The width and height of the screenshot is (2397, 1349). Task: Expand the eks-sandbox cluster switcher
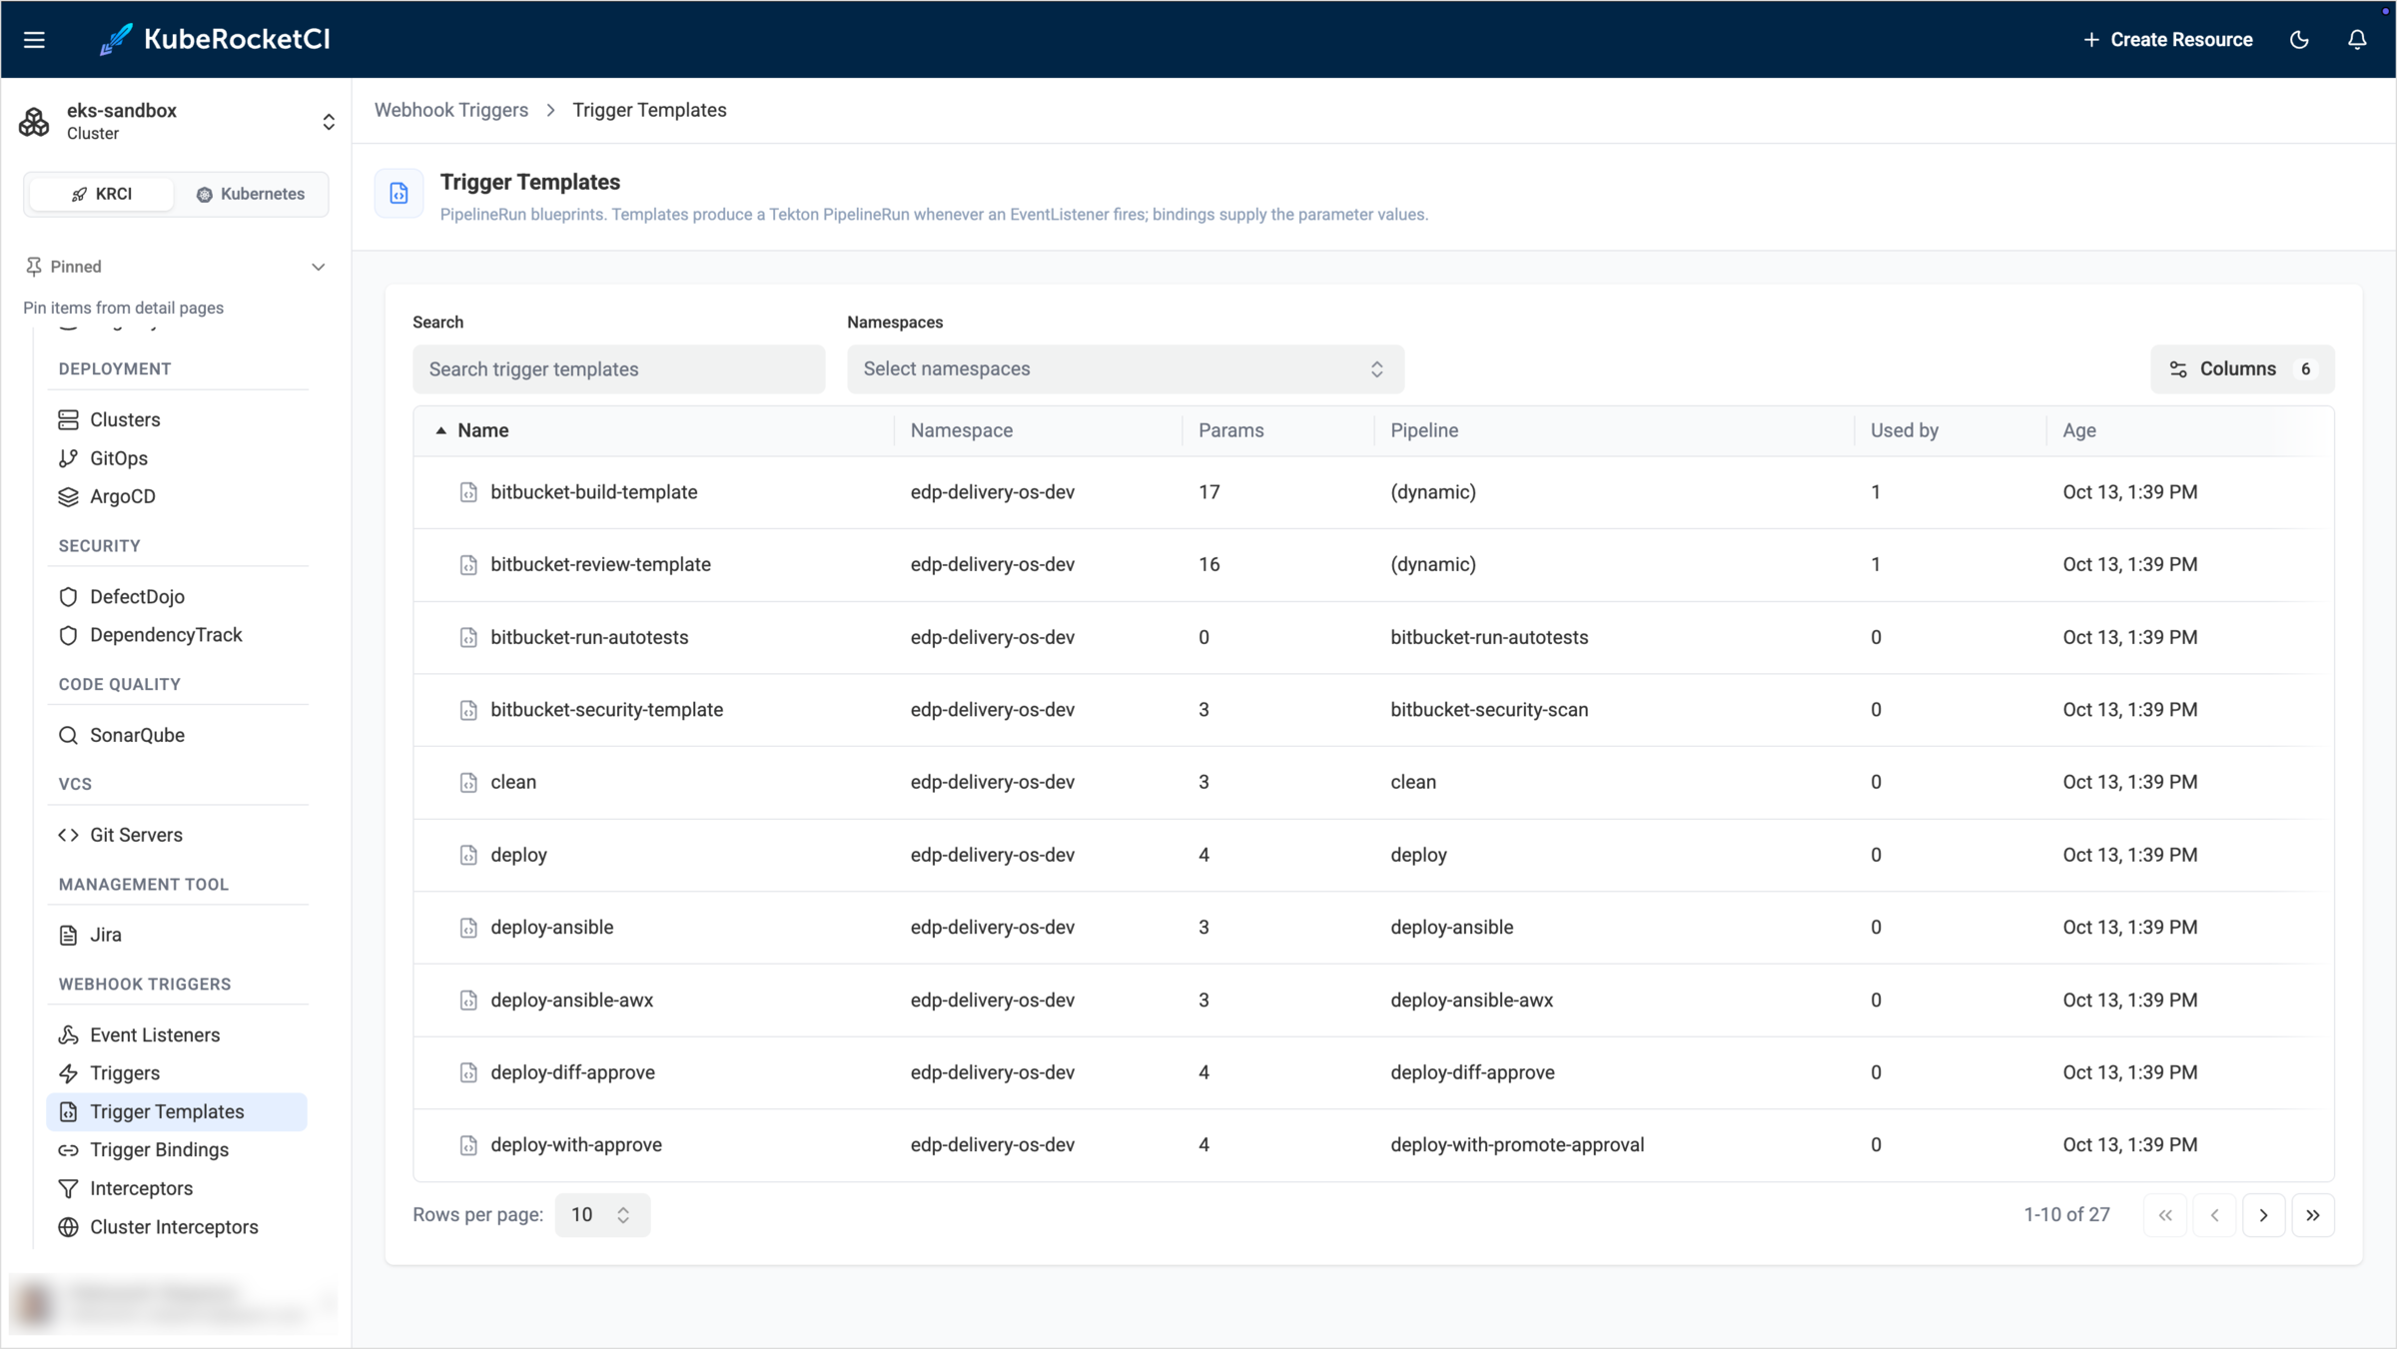[176, 122]
